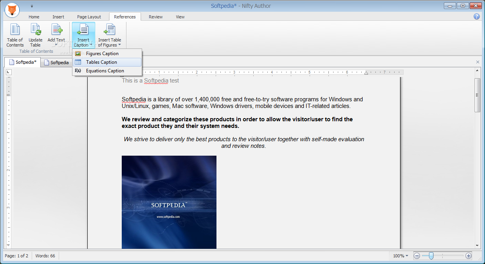485x264 pixels.
Task: Click the italic paragraph 'We strive to deliver'
Action: [244, 142]
